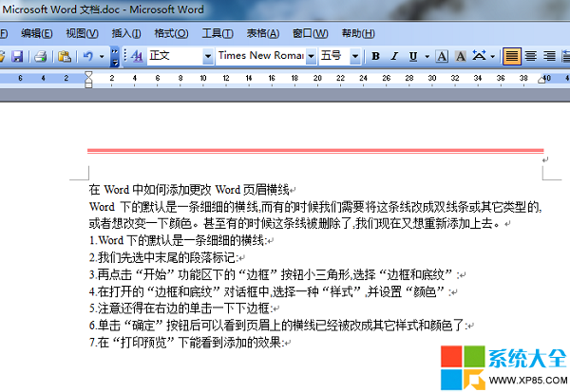The image size is (570, 392).
Task: Open the 格式(O) menu
Action: pos(171,34)
